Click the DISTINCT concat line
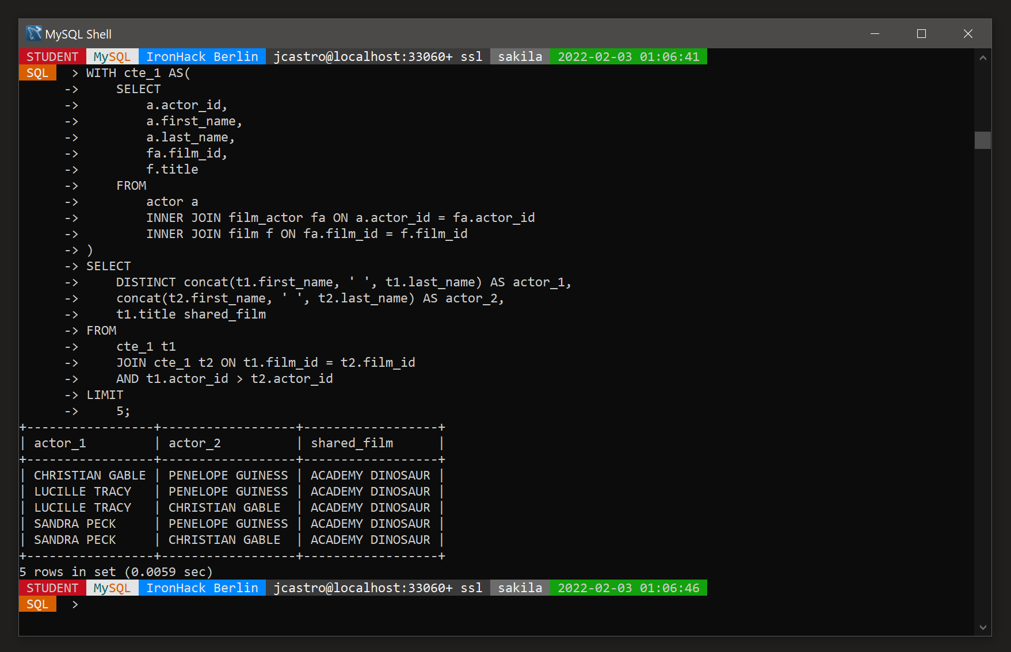The width and height of the screenshot is (1011, 652). click(344, 282)
